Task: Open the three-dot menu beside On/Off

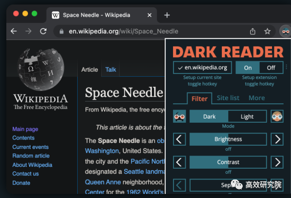Action: click(286, 67)
